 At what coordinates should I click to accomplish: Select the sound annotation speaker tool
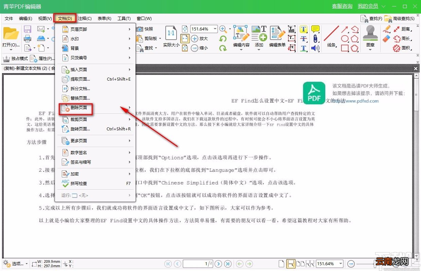[315, 48]
